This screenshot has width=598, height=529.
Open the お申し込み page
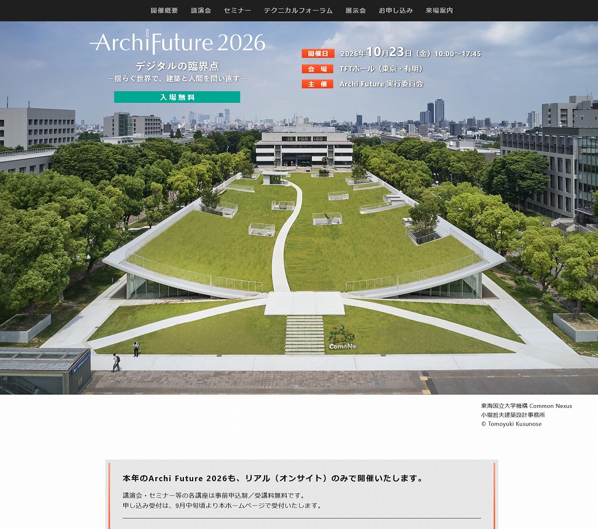[395, 11]
